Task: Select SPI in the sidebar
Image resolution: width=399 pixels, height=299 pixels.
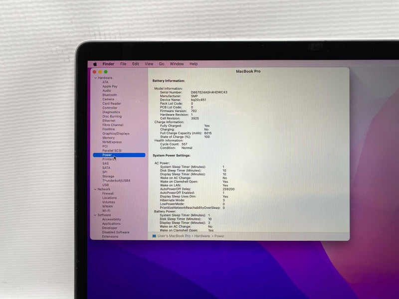Action: tap(105, 172)
